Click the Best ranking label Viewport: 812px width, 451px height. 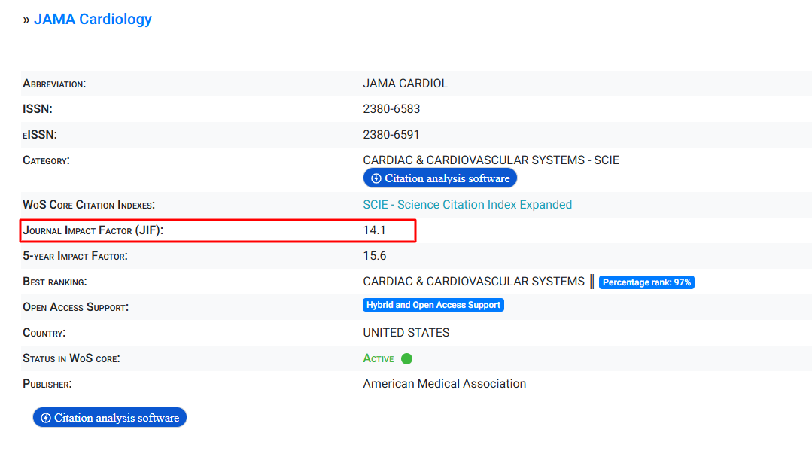(55, 282)
